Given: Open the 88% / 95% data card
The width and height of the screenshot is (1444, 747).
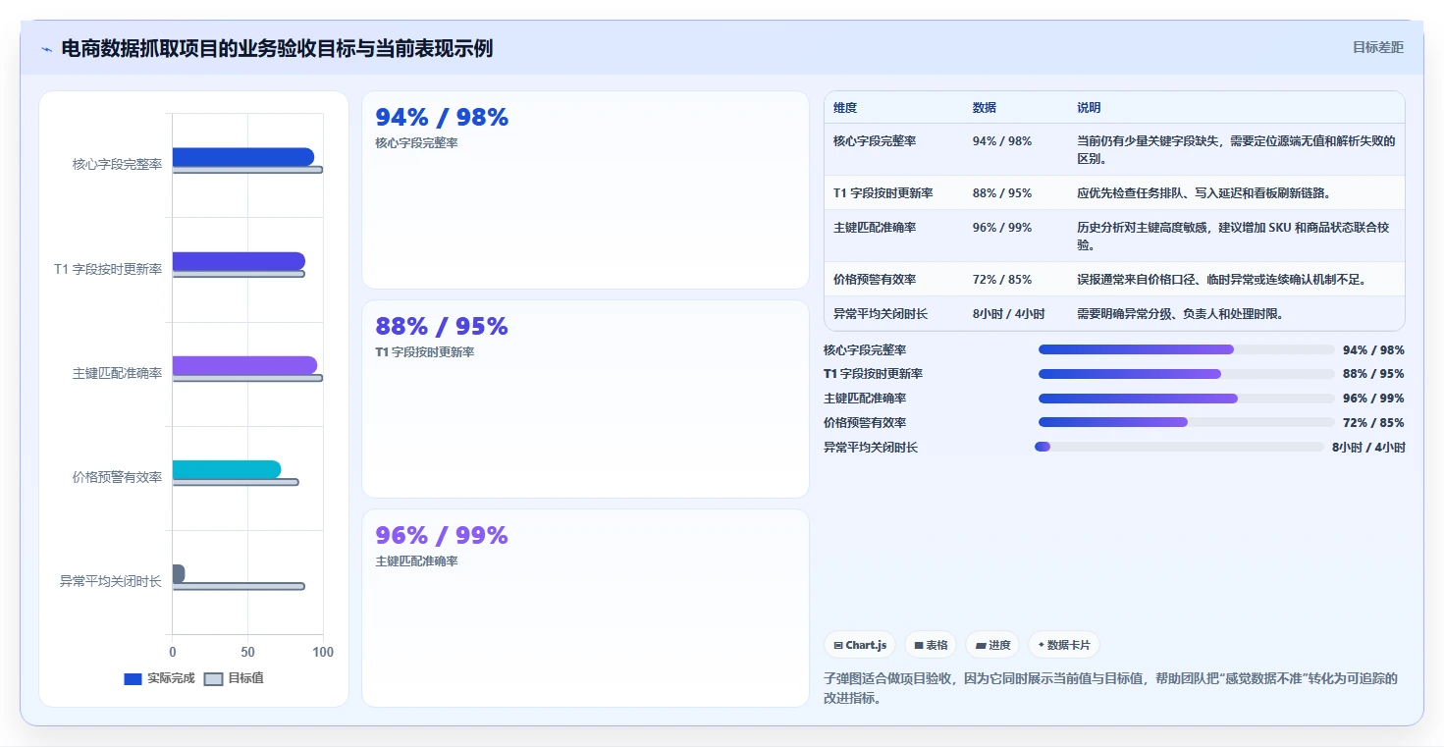Looking at the screenshot, I should [585, 400].
